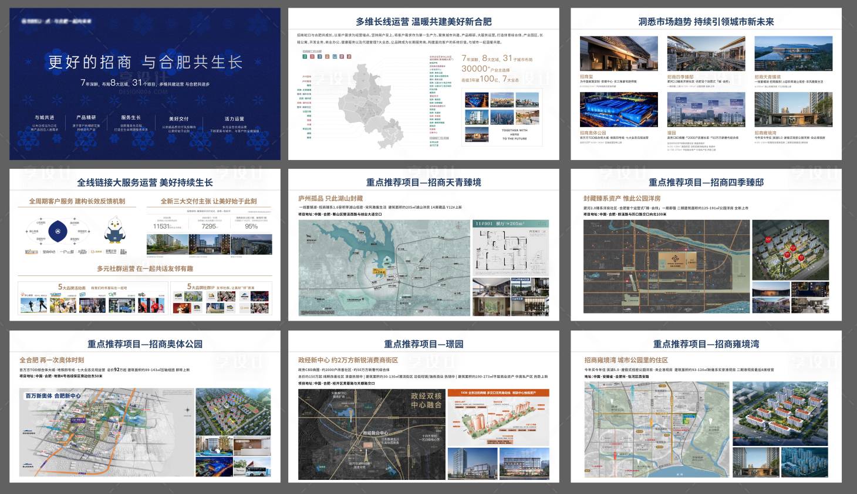Select the 产品精研 column heading
857x494 pixels.
pos(86,117)
